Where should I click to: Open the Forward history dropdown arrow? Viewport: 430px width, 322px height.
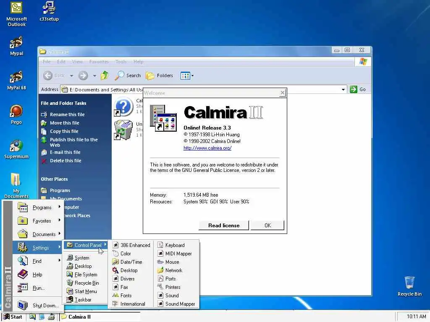click(x=94, y=75)
